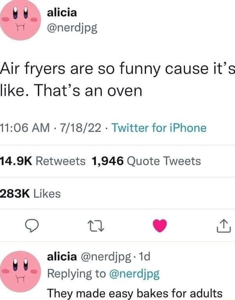The width and height of the screenshot is (235, 300).
Task: Open the reply's alicia display name
Action: click(x=62, y=256)
